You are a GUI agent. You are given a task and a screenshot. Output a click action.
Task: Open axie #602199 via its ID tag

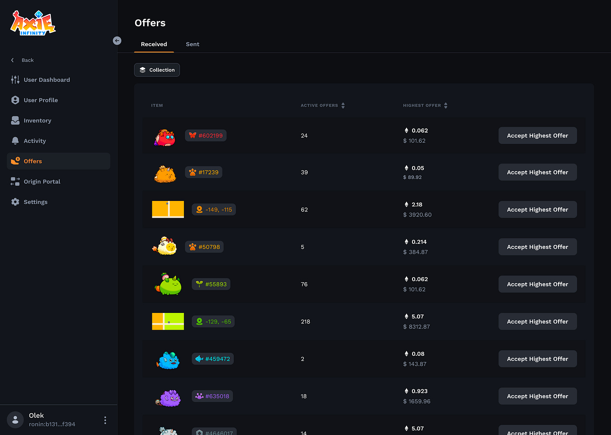206,135
